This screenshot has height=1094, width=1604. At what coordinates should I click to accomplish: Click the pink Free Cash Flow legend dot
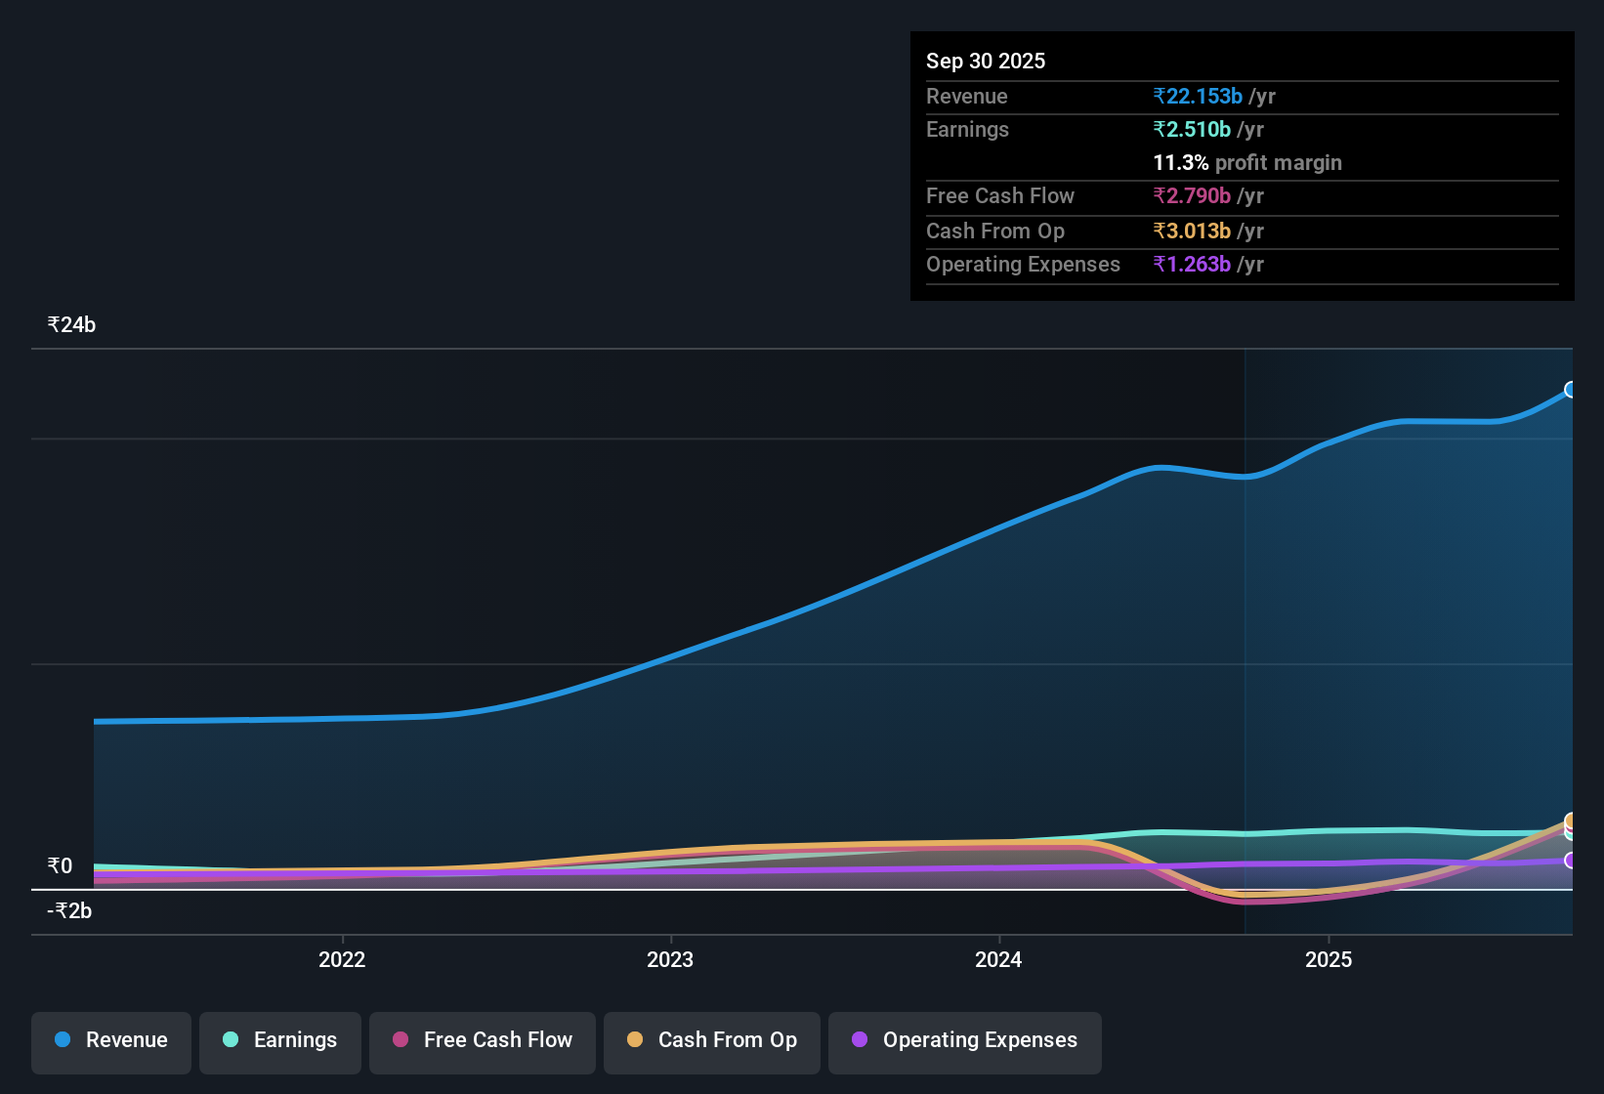[400, 1040]
